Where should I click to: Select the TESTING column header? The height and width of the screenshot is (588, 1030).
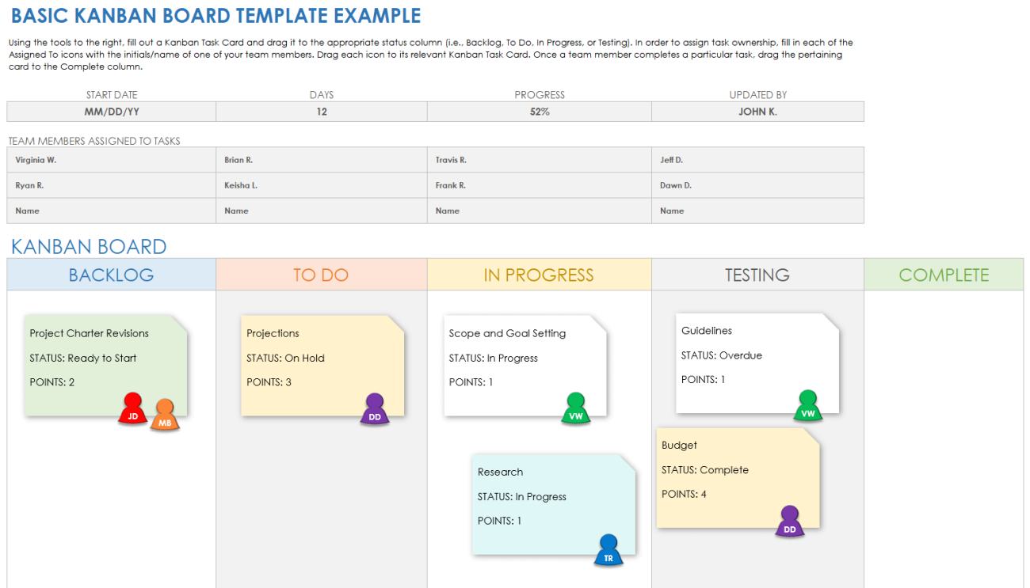coord(757,275)
